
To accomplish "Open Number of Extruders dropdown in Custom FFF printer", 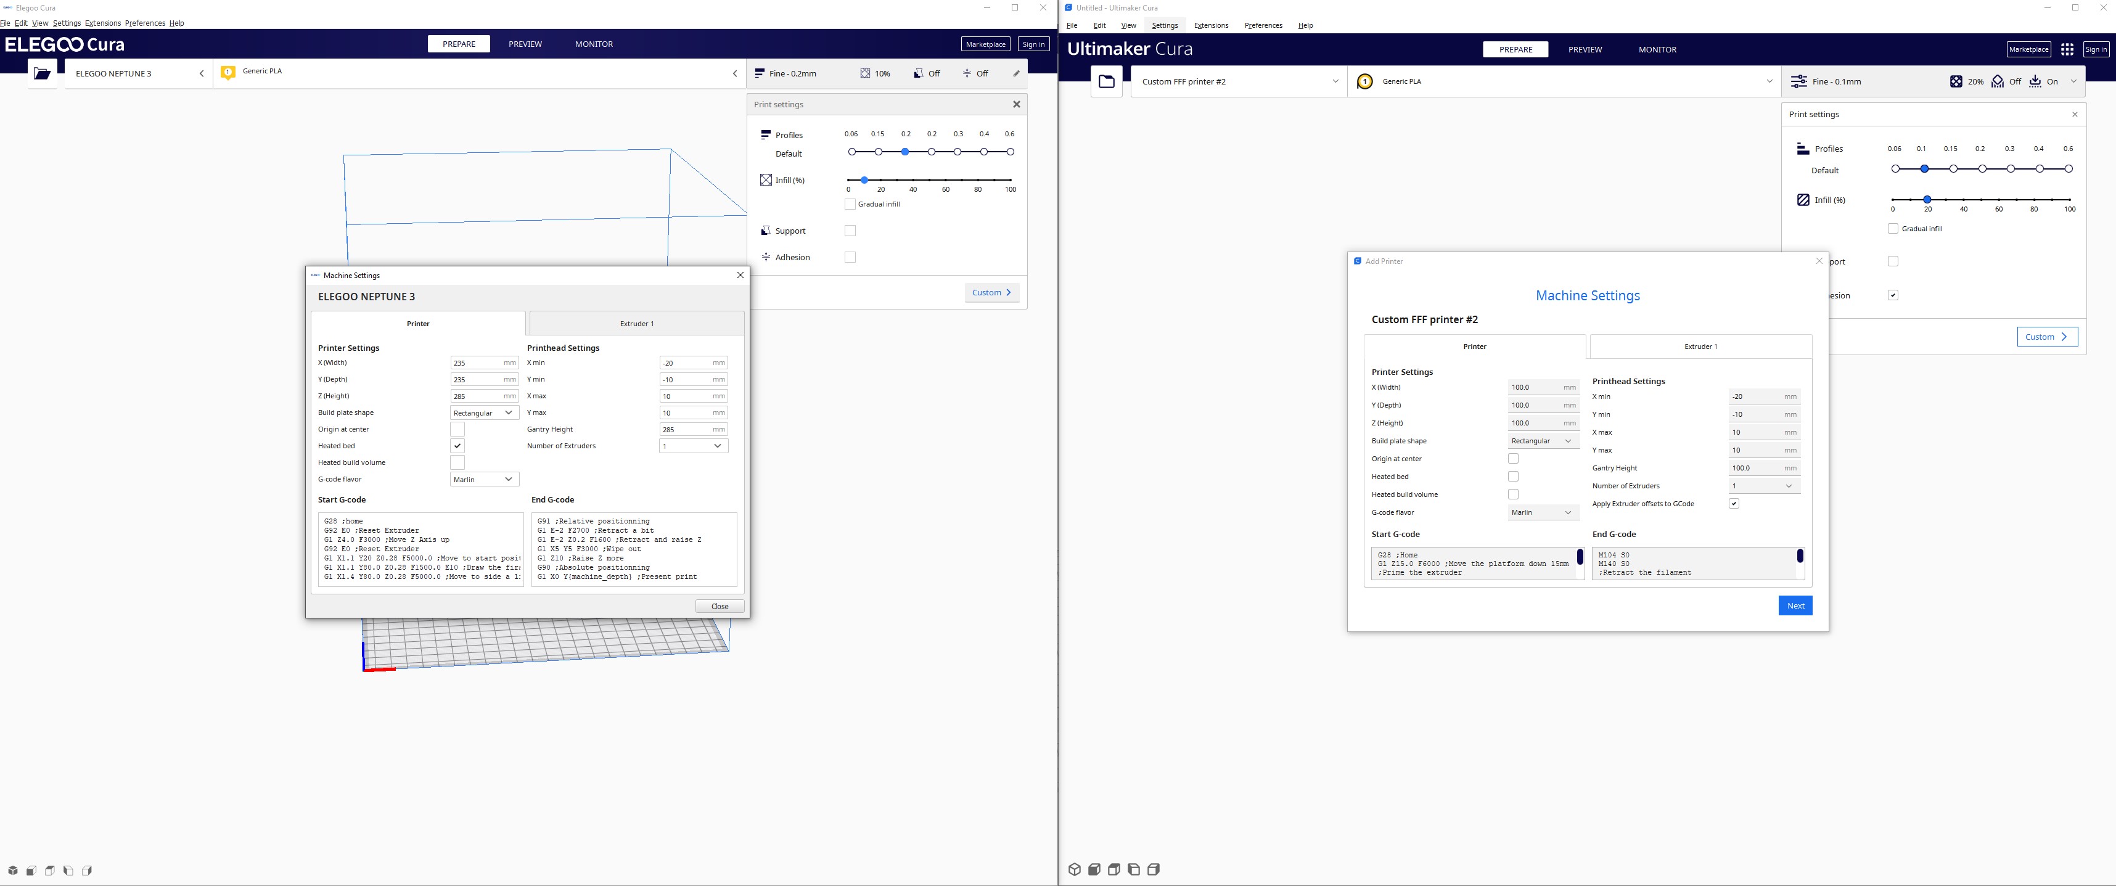I will [1763, 486].
